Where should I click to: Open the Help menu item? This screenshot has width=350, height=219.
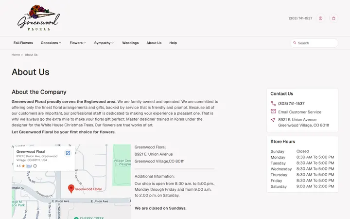(173, 43)
